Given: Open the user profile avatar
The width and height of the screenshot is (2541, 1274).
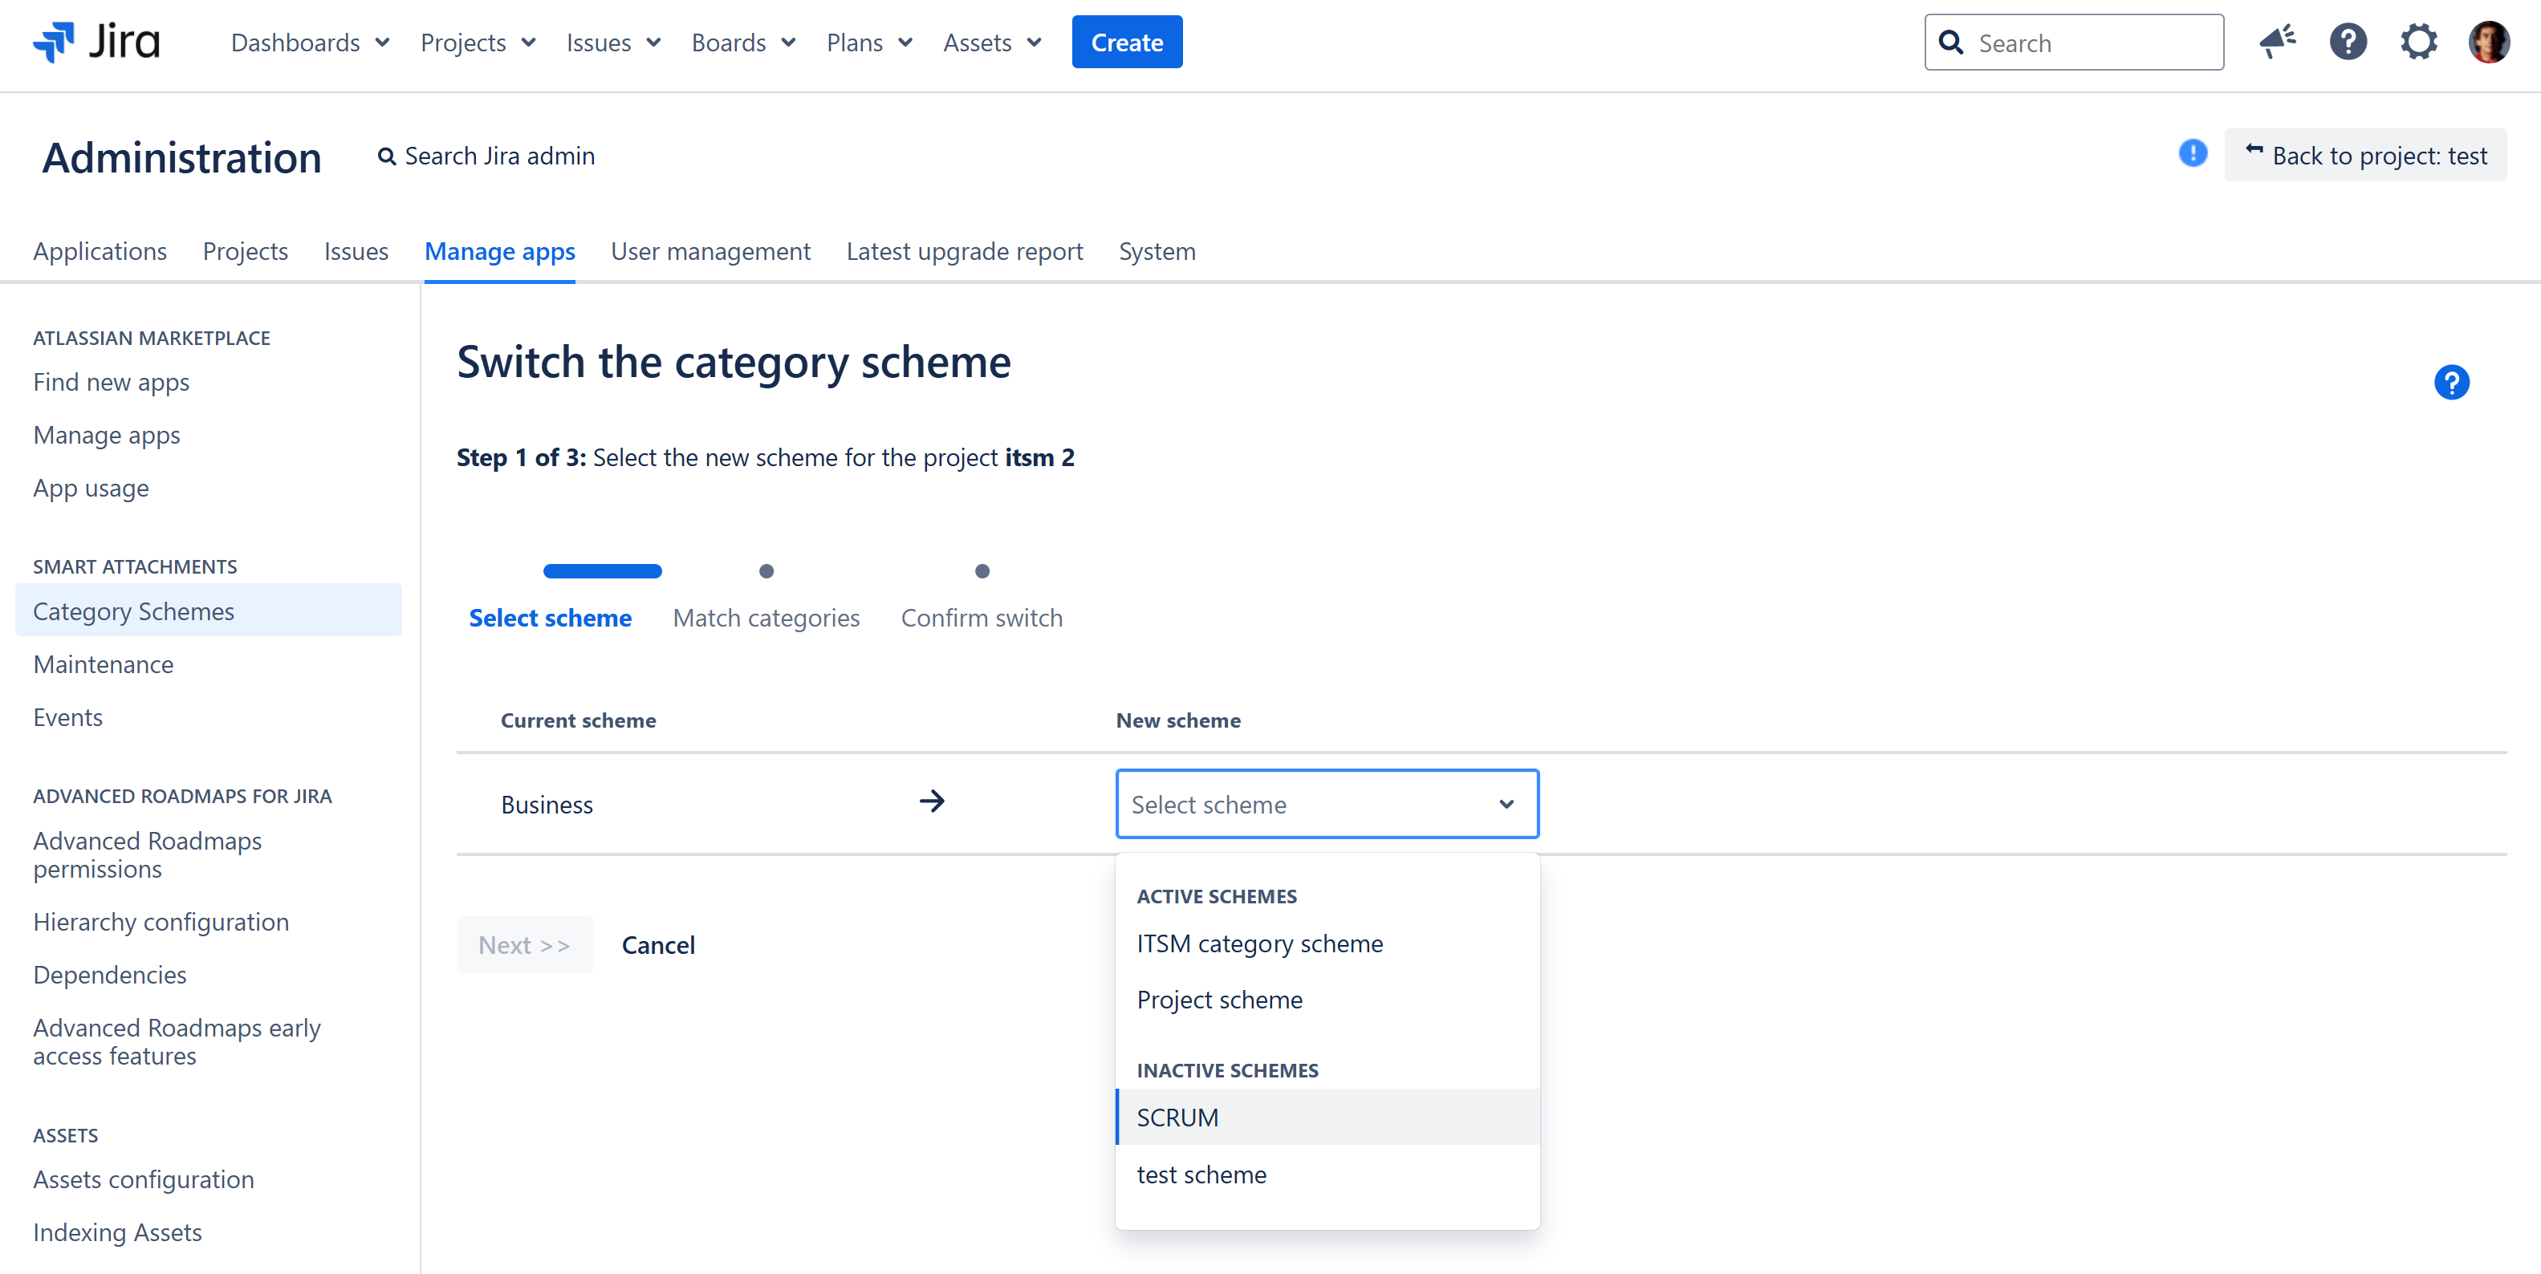Looking at the screenshot, I should pyautogui.click(x=2489, y=43).
